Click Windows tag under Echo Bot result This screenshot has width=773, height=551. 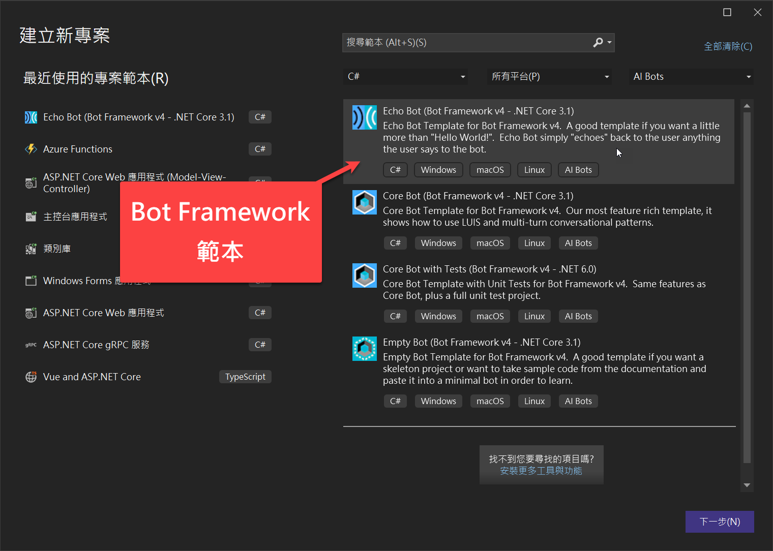(438, 170)
